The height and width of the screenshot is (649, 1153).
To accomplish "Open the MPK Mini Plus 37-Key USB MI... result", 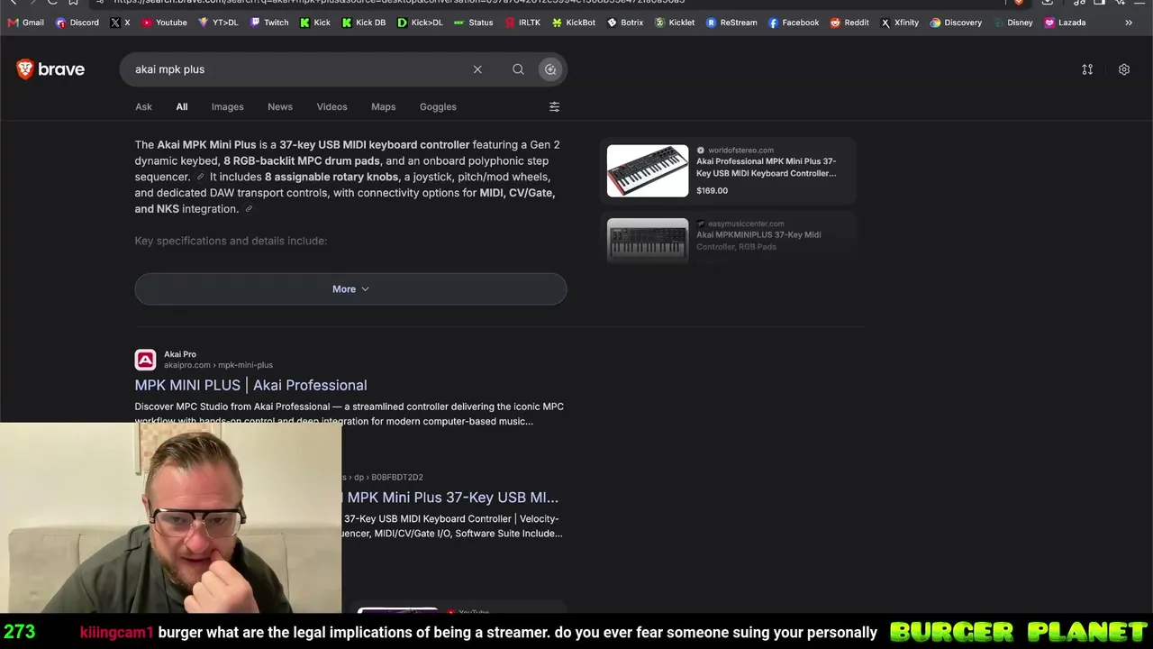I will pyautogui.click(x=452, y=498).
